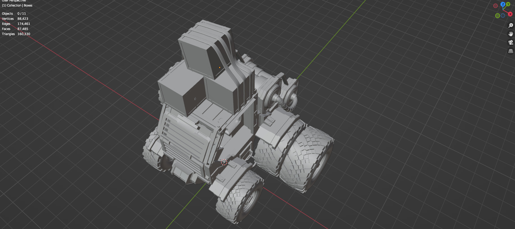Screen dimensions: 515x229
Task: Click the green Y axis gizmo circle
Action: point(508,4)
